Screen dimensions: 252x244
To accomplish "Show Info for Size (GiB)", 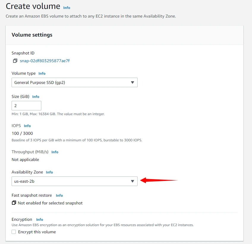I will click(36, 97).
